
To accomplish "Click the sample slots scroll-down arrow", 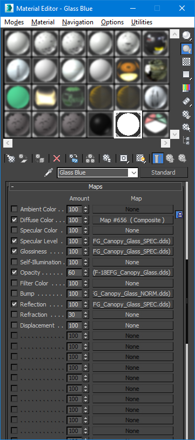I will click(174, 134).
